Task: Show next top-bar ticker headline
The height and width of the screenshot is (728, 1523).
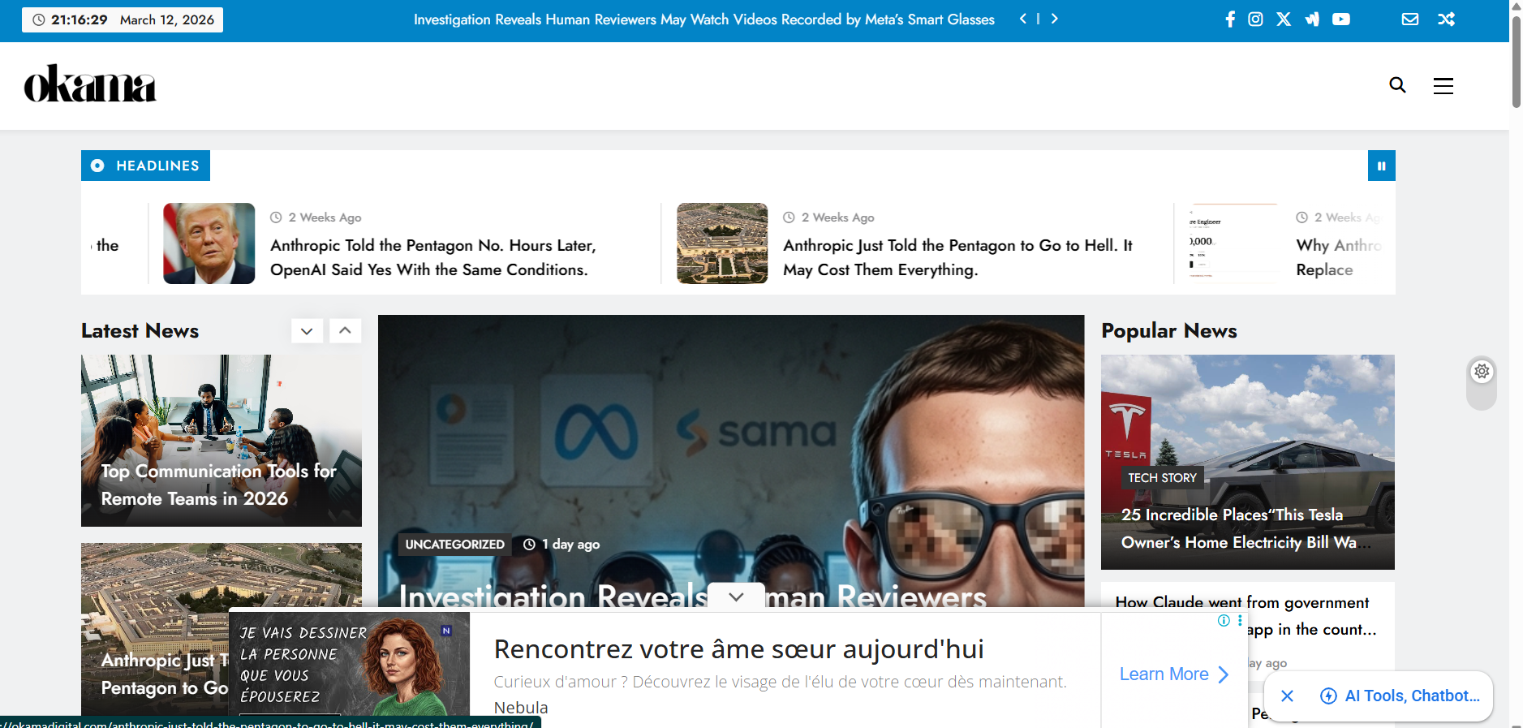Action: pos(1054,19)
